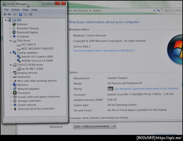Click the Batteries category icon
The height and width of the screenshot is (141, 183).
(x=14, y=24)
